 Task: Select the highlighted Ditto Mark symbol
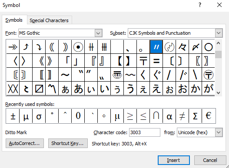(156, 47)
